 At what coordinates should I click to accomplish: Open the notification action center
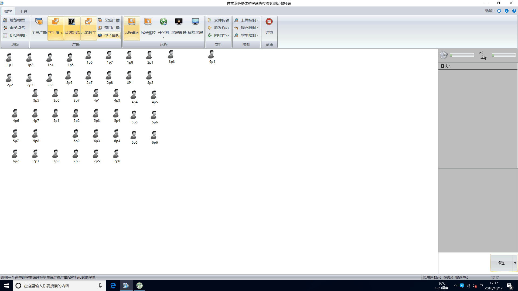[510, 286]
